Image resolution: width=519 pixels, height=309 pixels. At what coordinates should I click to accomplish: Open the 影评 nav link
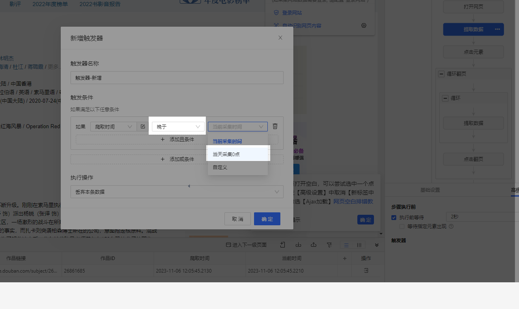15,4
